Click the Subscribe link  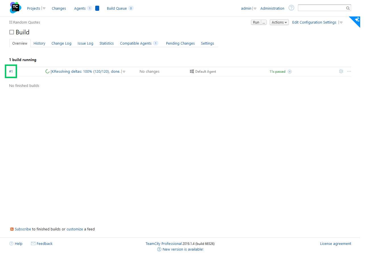point(23,229)
